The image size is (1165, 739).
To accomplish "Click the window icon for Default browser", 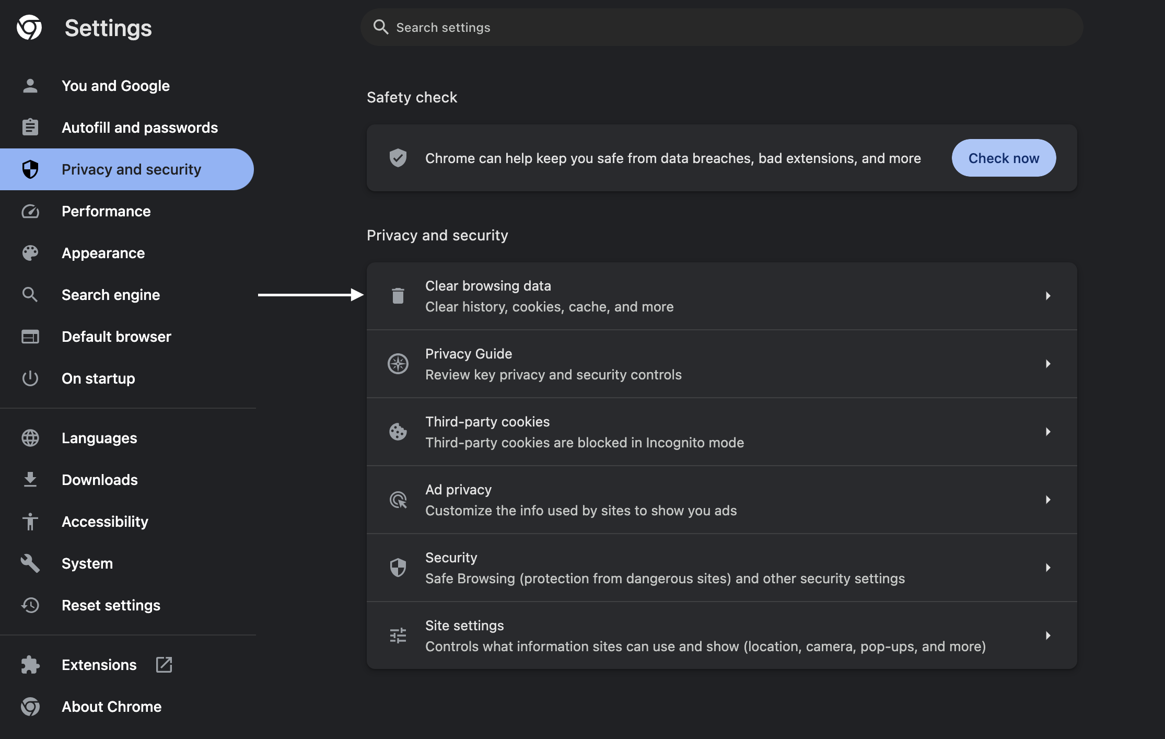I will (x=30, y=337).
